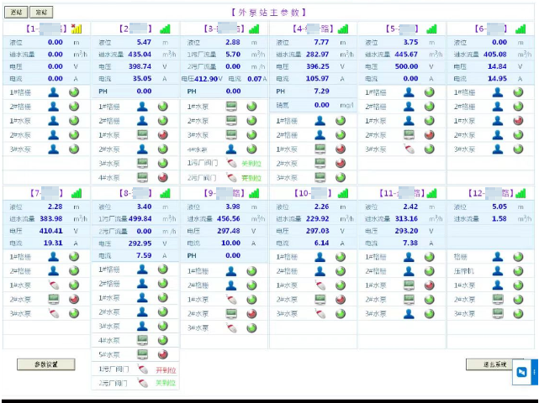Click the monitor icon for station 4's 3#水泵
Viewport: 539px width, 403px height.
pos(320,178)
